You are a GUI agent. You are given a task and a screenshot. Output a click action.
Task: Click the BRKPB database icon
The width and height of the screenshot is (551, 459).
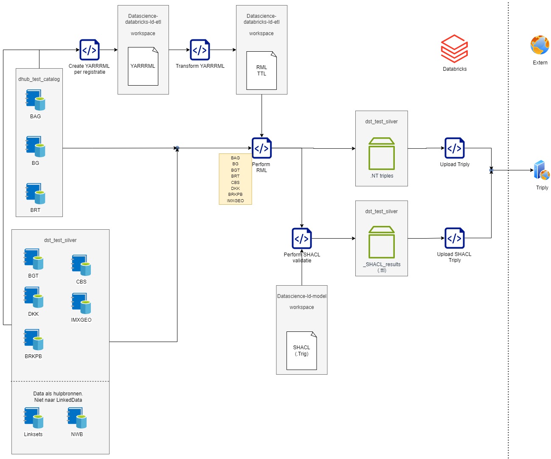(34, 340)
